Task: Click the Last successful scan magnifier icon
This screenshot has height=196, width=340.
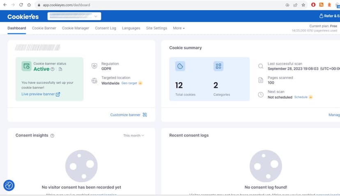Action: coord(261,66)
